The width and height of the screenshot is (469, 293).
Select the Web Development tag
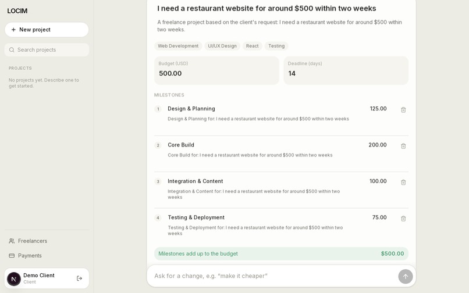(178, 46)
